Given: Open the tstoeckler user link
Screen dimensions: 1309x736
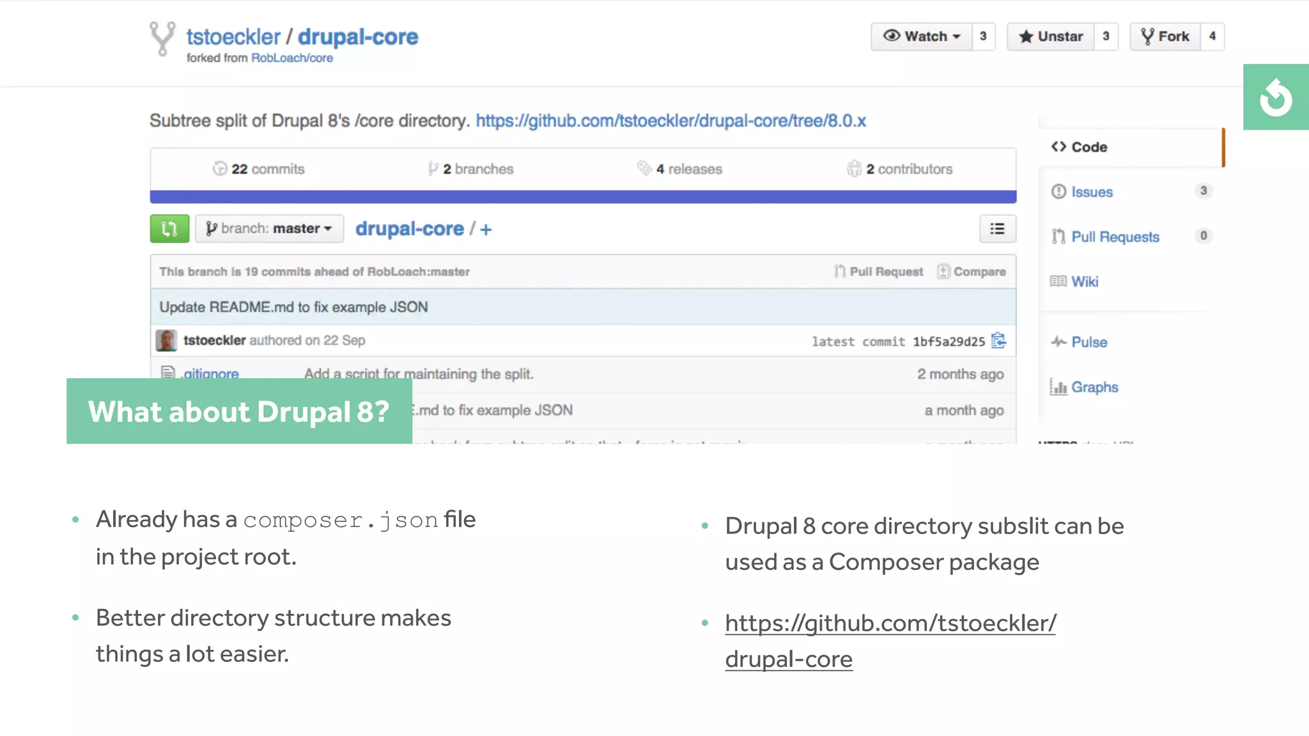Looking at the screenshot, I should coord(233,37).
